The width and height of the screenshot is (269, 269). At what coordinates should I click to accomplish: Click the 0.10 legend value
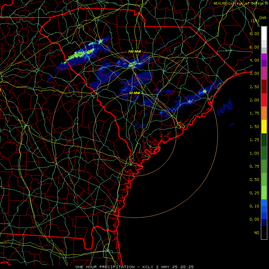[x=254, y=206]
